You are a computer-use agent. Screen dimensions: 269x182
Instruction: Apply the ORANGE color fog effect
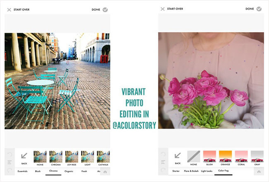[x=226, y=156]
